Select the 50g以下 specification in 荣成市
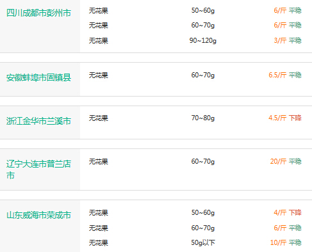This screenshot has height=252, width=312. click(203, 242)
